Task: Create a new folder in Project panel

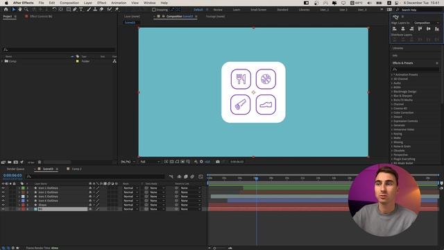Action: (x=9, y=162)
